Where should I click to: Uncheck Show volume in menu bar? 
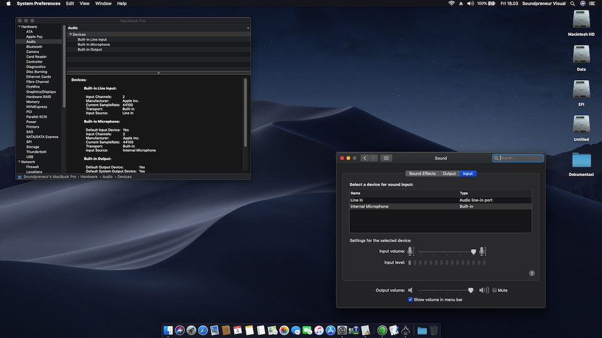411,300
